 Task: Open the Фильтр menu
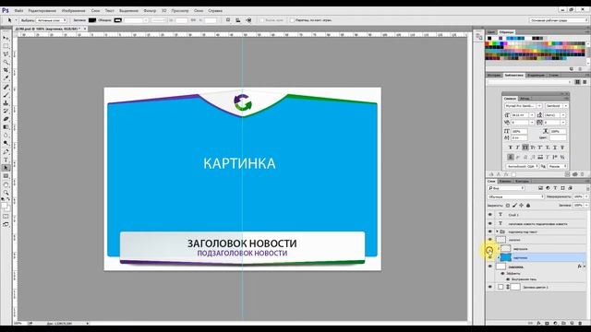click(x=150, y=10)
